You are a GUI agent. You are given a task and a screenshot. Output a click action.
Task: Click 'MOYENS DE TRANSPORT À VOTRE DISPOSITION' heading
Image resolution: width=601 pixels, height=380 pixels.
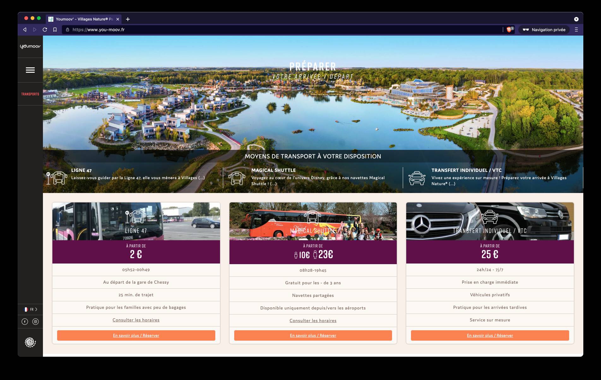pyautogui.click(x=313, y=156)
